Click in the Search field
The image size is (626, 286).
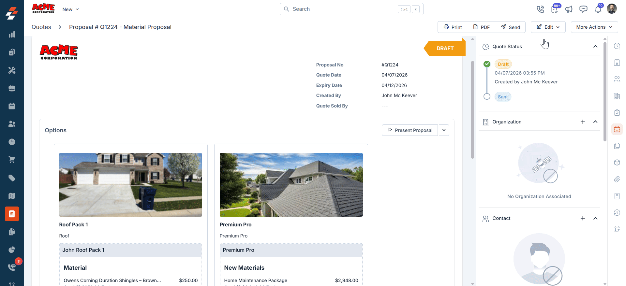pos(351,9)
